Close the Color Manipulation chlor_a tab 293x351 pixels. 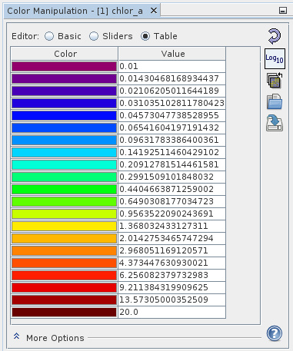coord(154,11)
